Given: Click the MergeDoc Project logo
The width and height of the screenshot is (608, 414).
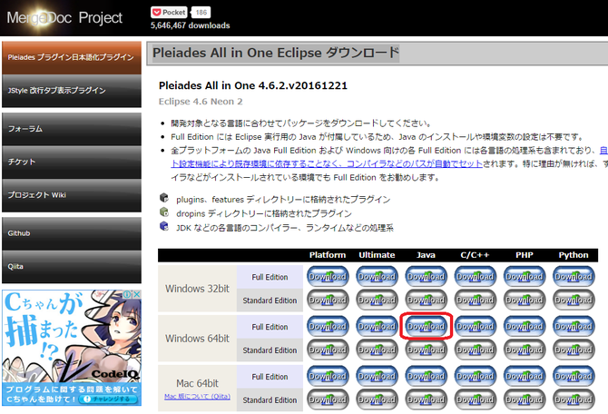Looking at the screenshot, I should pos(64,18).
